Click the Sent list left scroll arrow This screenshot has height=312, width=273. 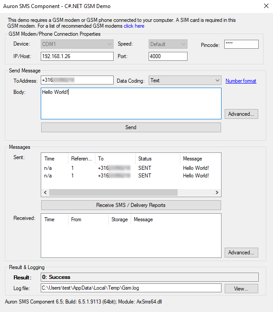point(45,193)
